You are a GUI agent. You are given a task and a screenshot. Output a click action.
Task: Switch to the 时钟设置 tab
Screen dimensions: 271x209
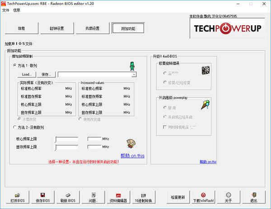pos(57,28)
